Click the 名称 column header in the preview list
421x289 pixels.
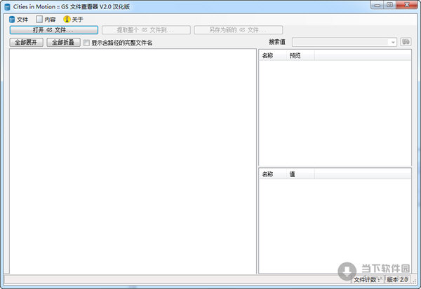coord(273,56)
